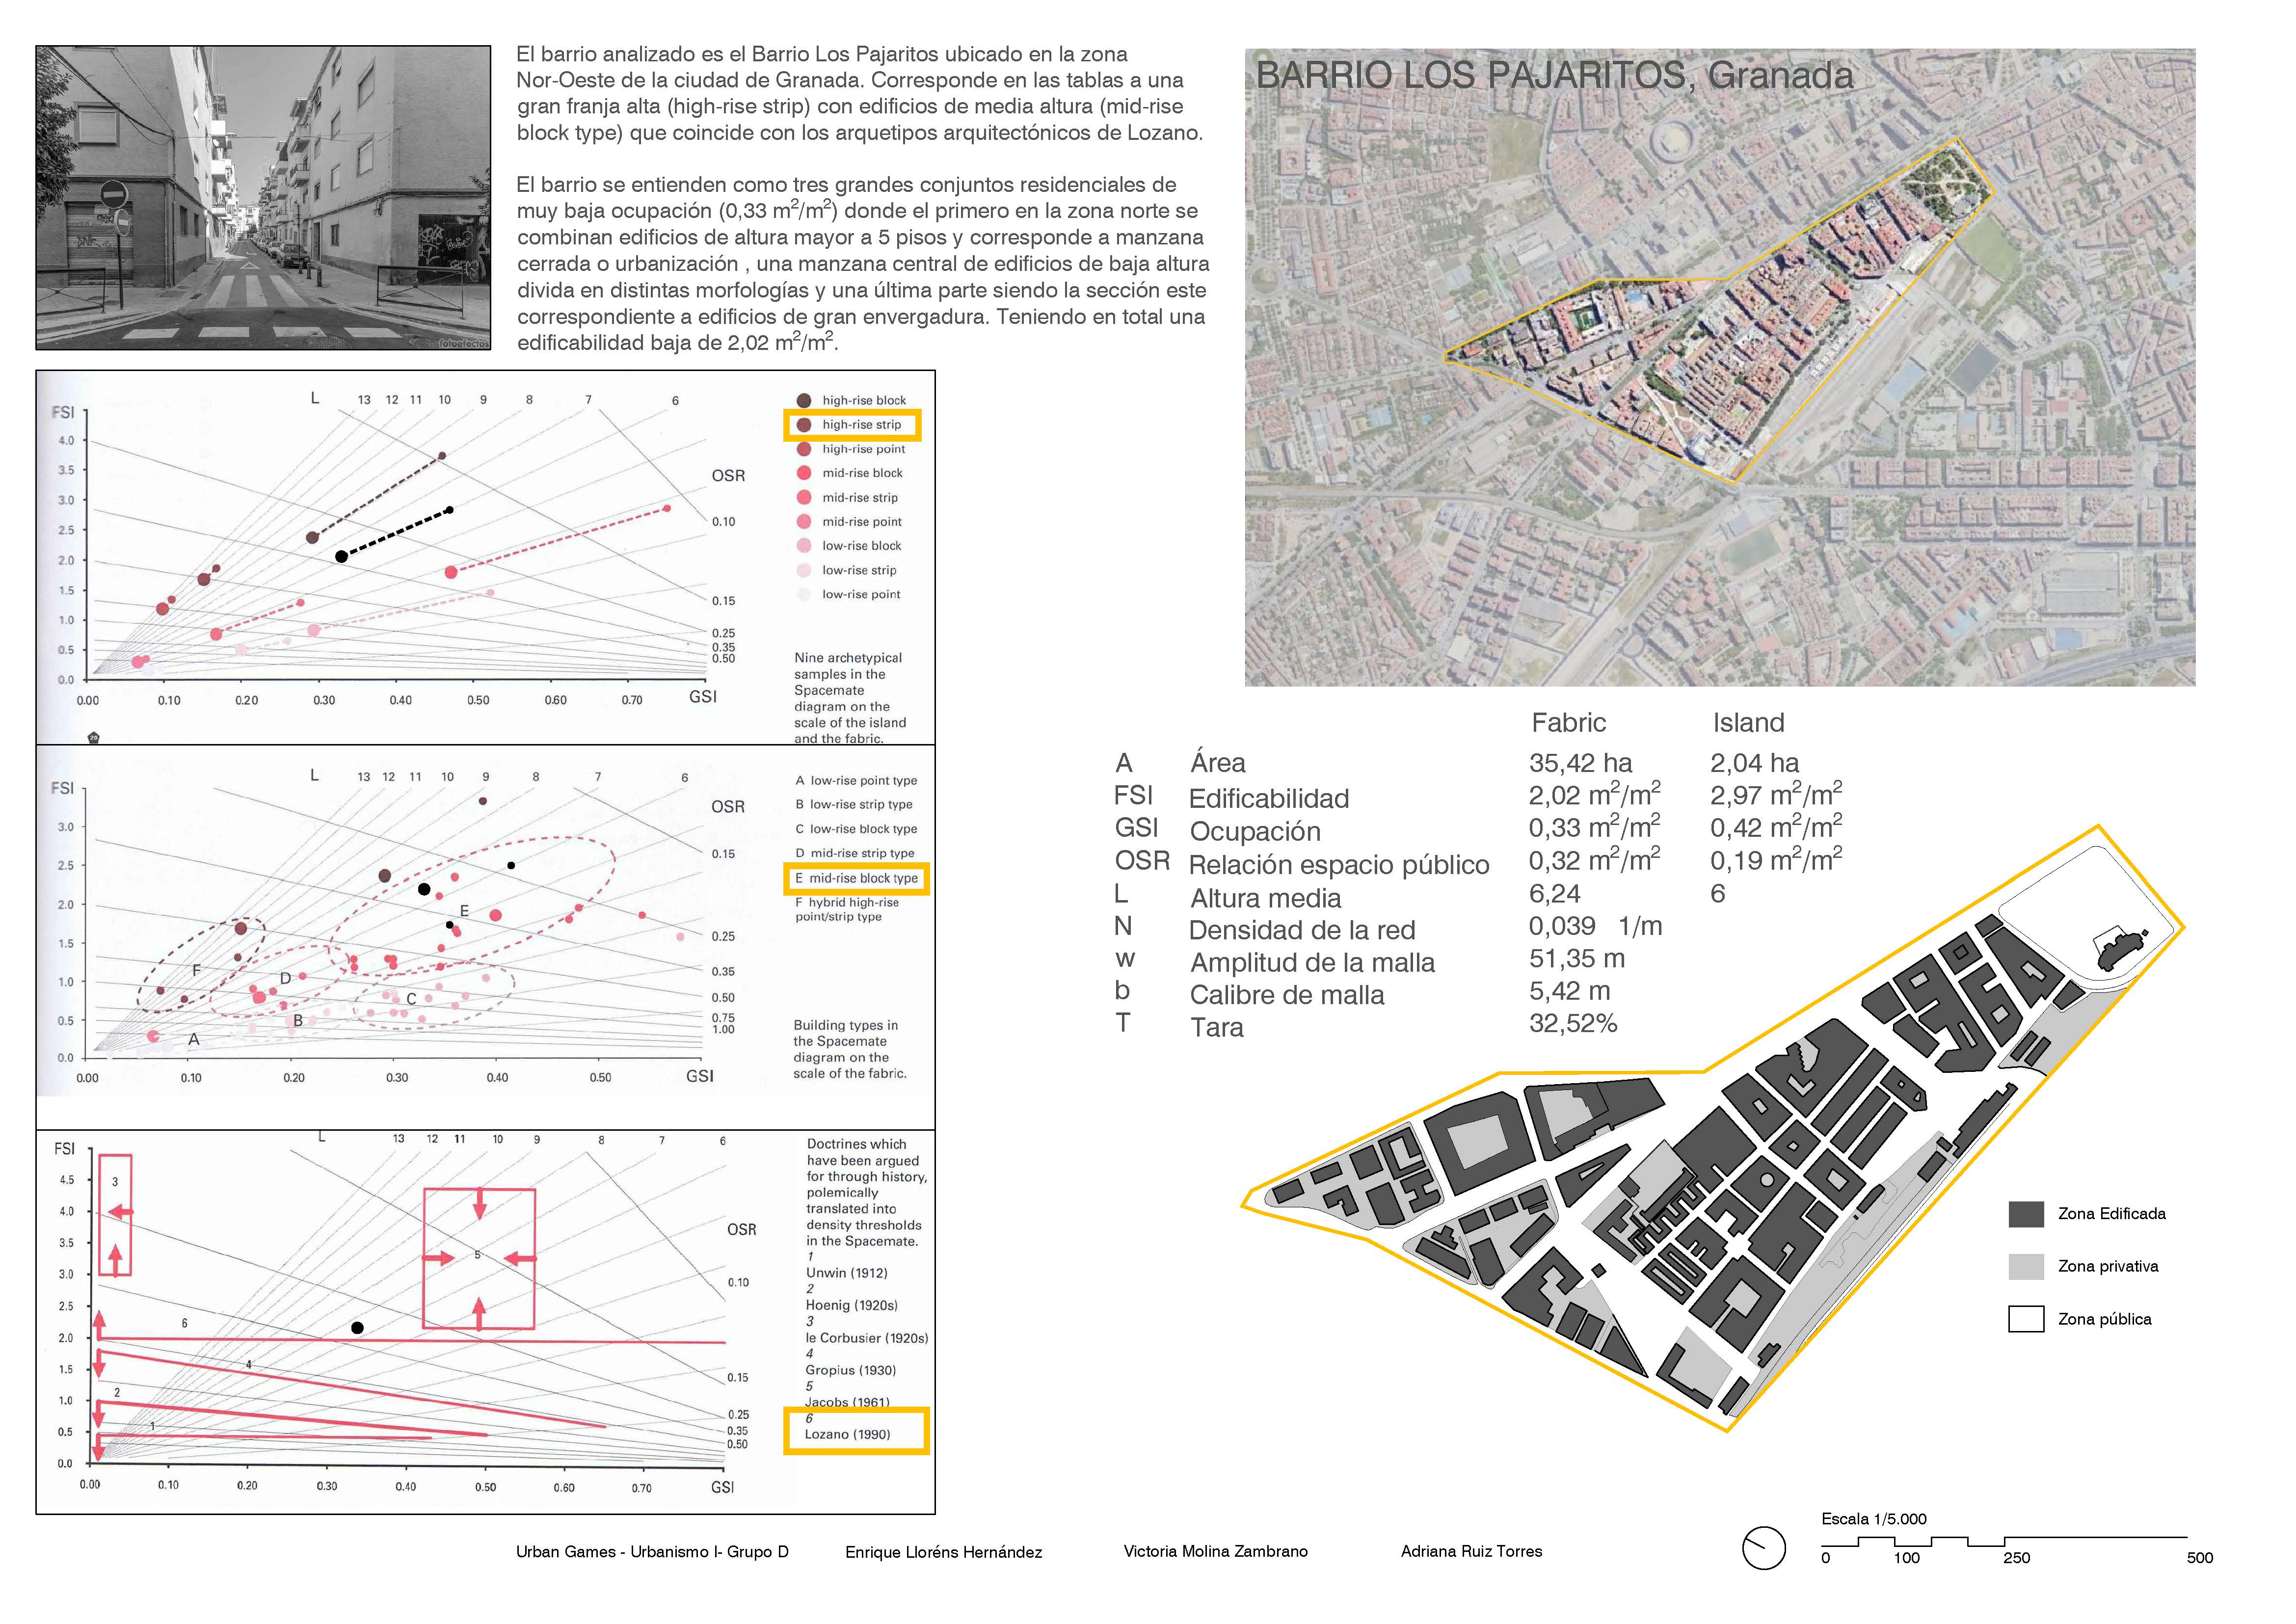Select author name 'Enrique Lloréns Hernández'
This screenshot has height=1624, width=2296.
point(943,1552)
